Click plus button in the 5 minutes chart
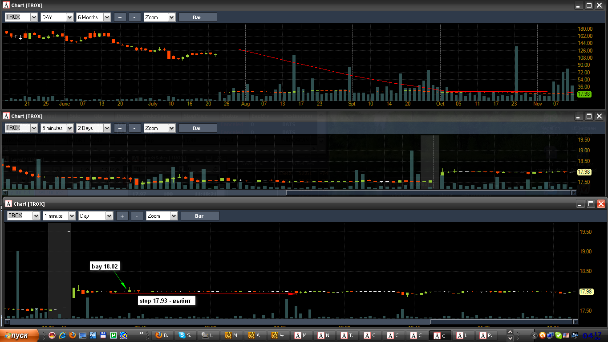 120,128
